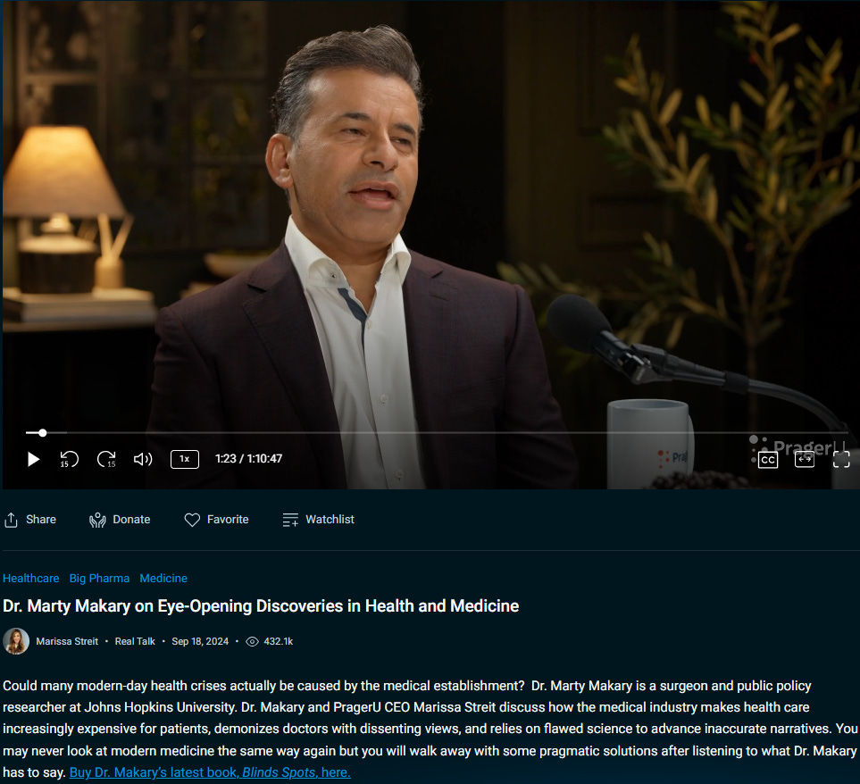860x784 pixels.
Task: Click the Donate hands icon
Action: click(x=97, y=520)
